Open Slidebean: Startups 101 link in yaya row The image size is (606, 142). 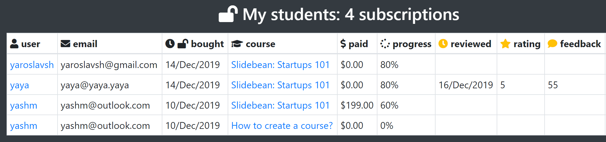click(280, 85)
